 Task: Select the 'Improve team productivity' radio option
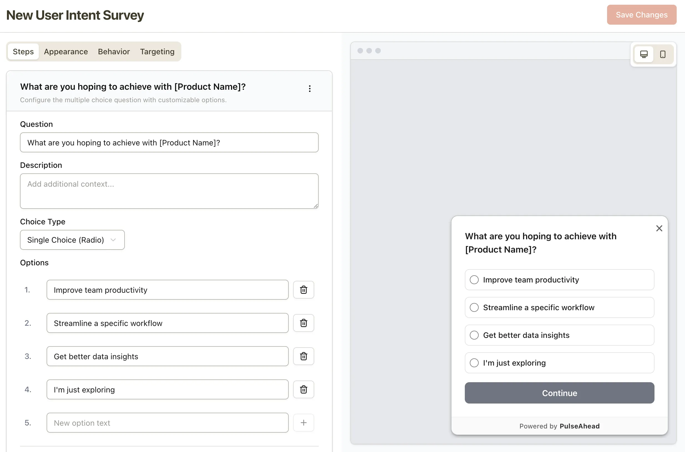474,280
